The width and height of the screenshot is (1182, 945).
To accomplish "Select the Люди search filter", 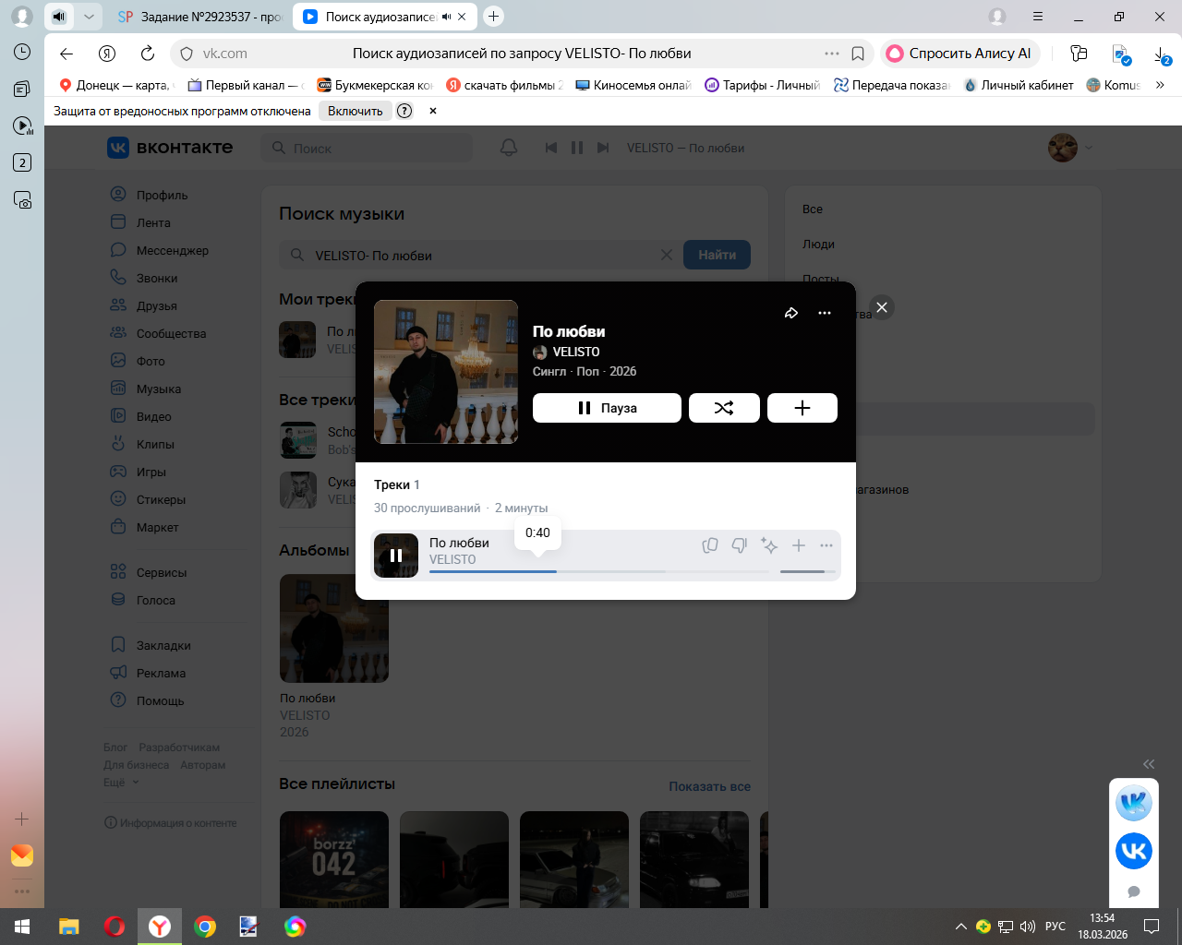I will pos(818,245).
